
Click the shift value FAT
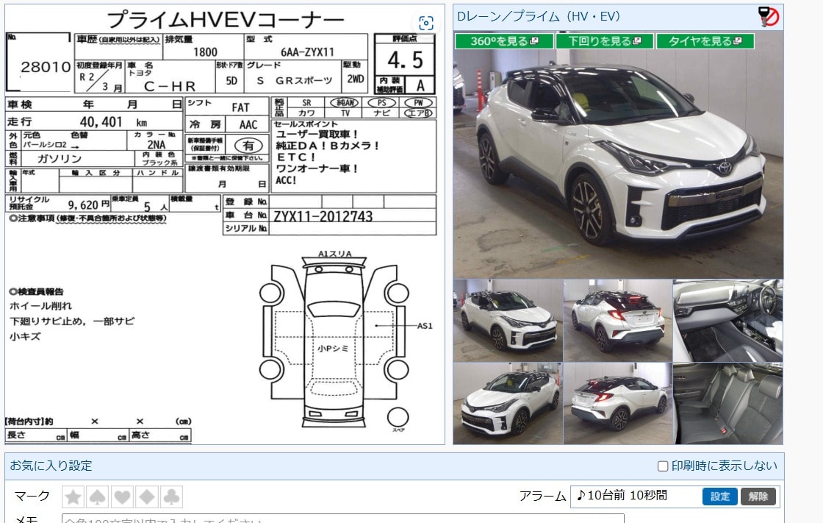pos(240,107)
